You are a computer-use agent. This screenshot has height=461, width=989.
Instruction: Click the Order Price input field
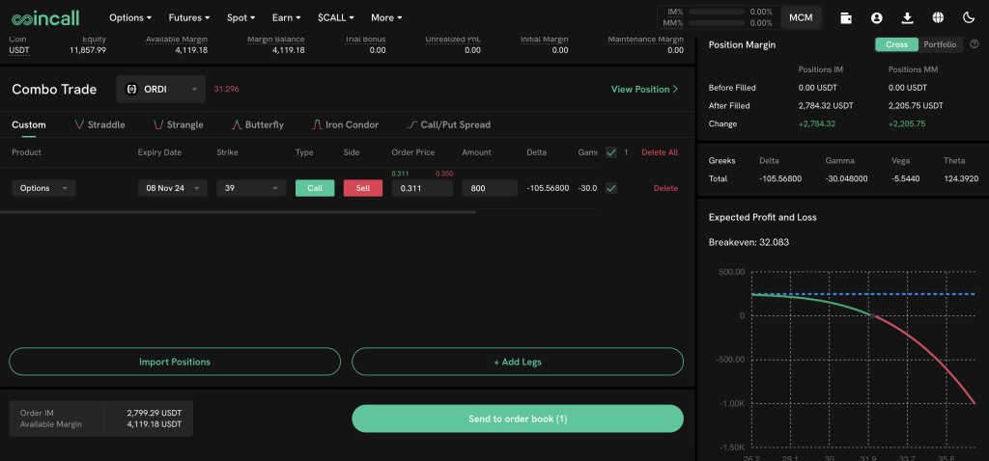(x=421, y=189)
